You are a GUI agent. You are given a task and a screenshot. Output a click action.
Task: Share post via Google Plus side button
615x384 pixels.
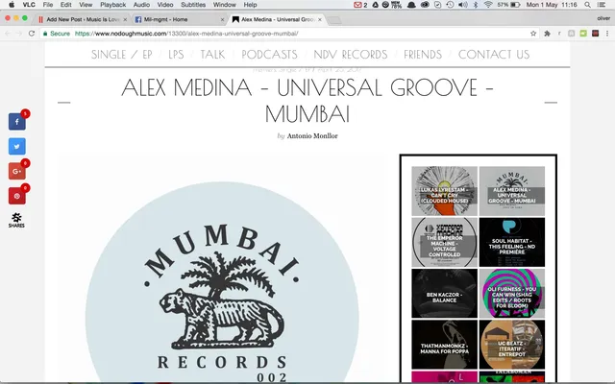coord(17,171)
